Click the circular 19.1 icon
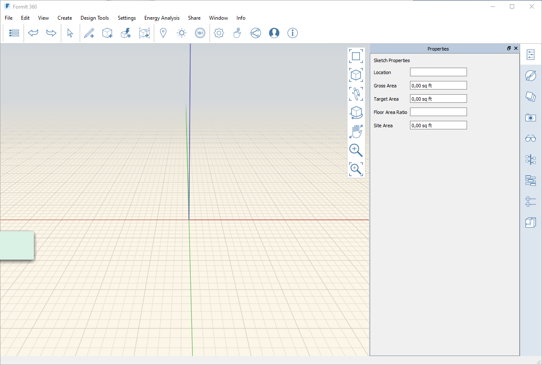542x365 pixels. click(200, 33)
